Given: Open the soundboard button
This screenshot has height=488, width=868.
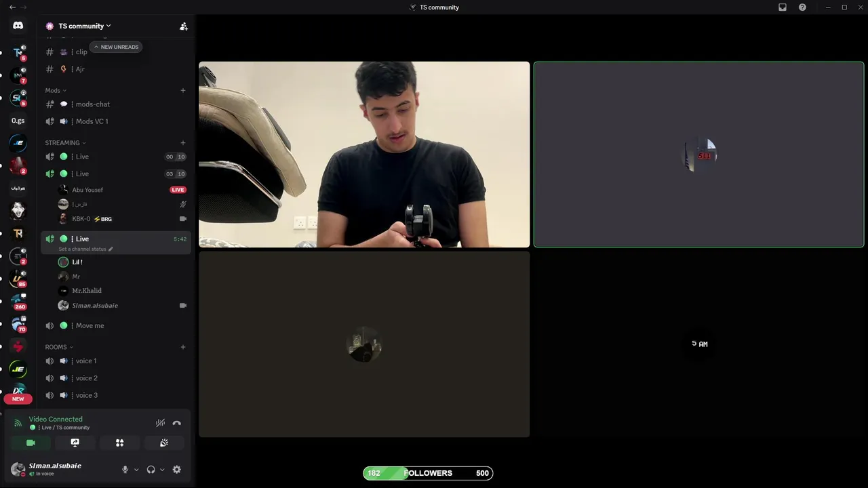Looking at the screenshot, I should (x=164, y=443).
